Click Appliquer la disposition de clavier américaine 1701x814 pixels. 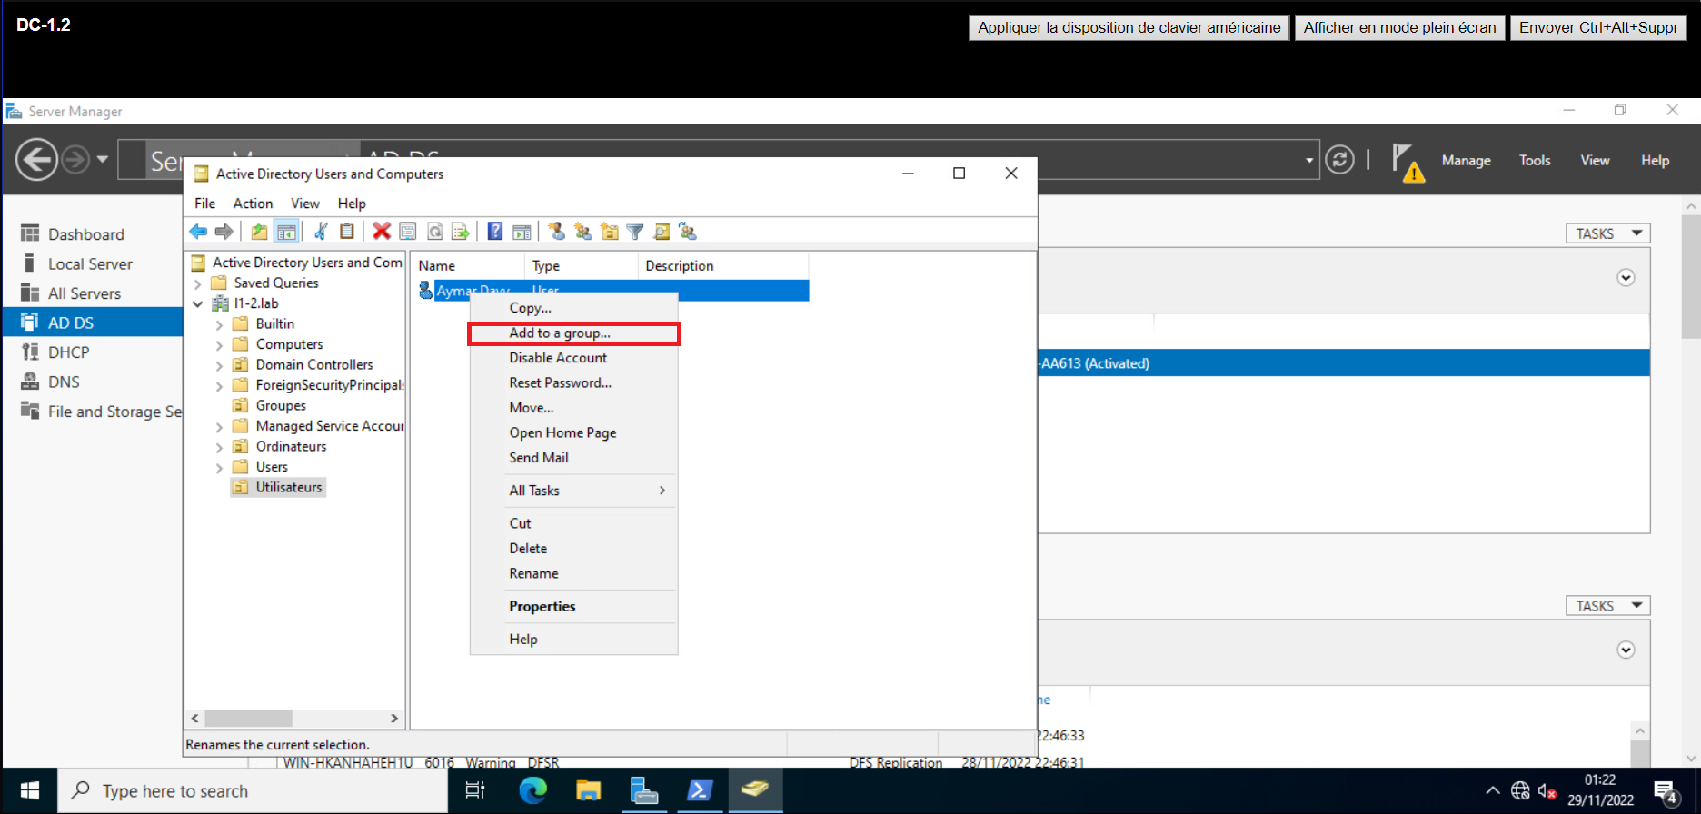click(x=1129, y=27)
